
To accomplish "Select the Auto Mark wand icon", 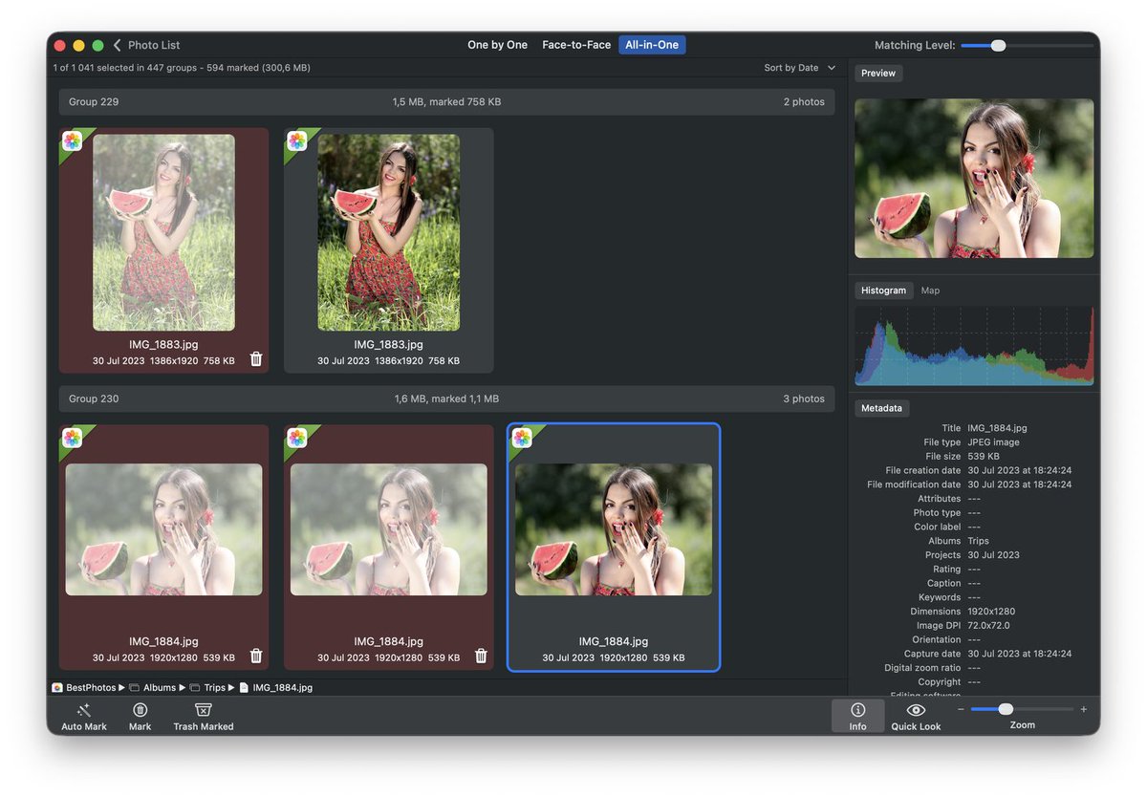I will coord(83,712).
